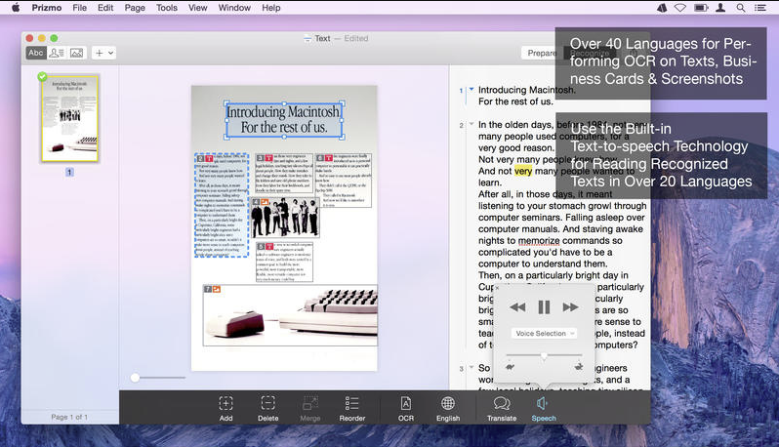
Task: Rewind the speech playback
Action: 517,307
